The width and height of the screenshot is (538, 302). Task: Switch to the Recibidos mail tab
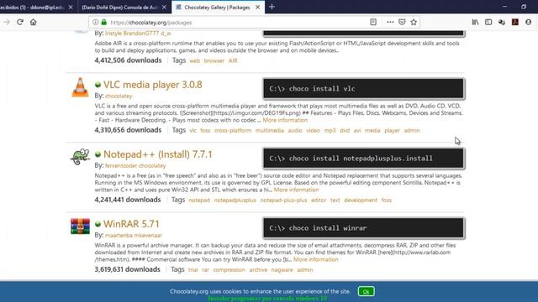33,8
